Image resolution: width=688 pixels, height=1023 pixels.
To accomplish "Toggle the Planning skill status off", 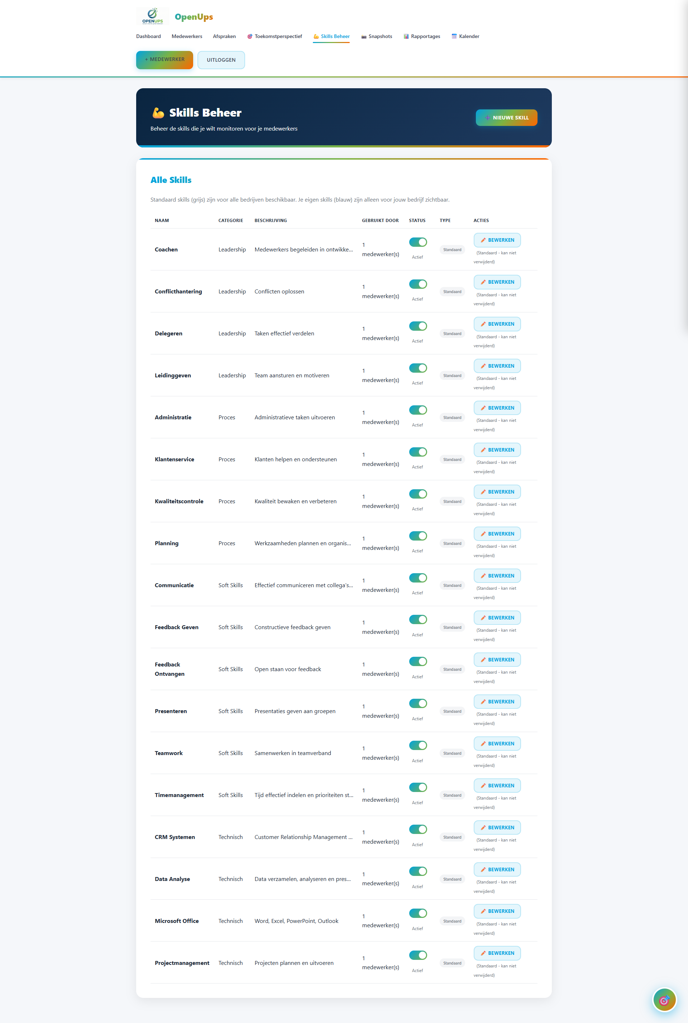I will coord(418,536).
